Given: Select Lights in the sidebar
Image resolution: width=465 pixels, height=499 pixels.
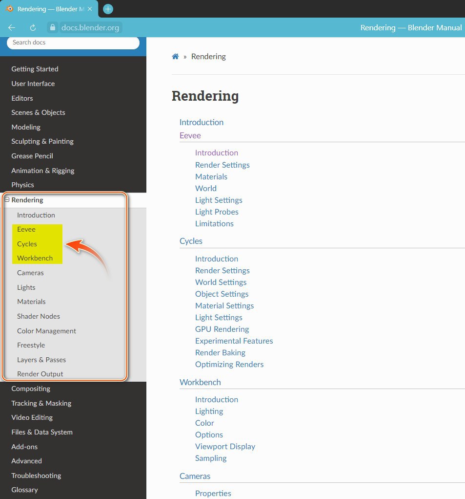Looking at the screenshot, I should click(x=26, y=288).
